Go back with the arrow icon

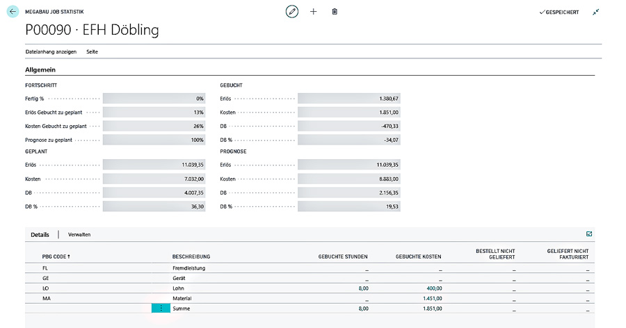tap(13, 12)
